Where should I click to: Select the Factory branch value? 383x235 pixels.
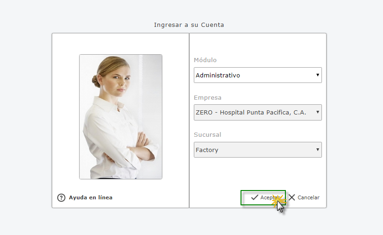(x=207, y=150)
